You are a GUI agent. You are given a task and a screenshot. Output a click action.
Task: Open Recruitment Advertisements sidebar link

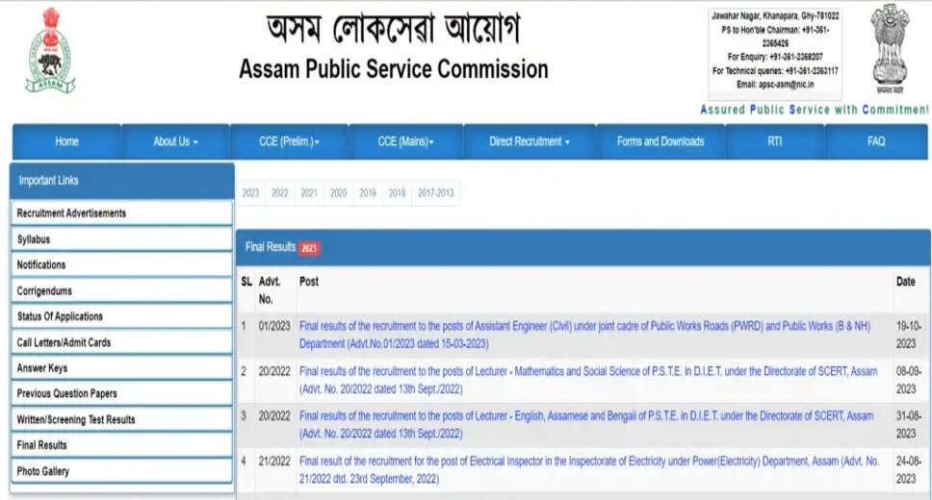[122, 213]
